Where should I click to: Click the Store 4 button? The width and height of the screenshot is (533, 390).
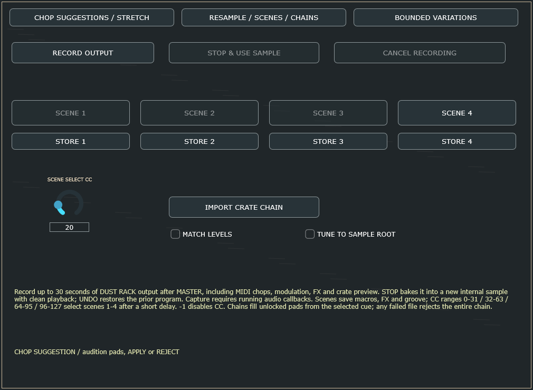457,142
